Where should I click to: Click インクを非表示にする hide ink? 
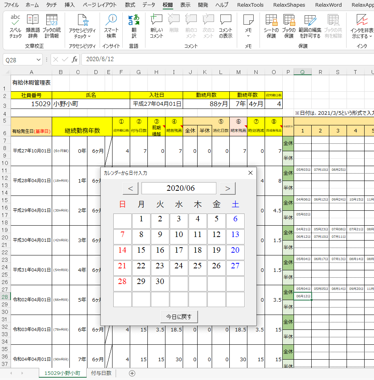[x=362, y=26]
